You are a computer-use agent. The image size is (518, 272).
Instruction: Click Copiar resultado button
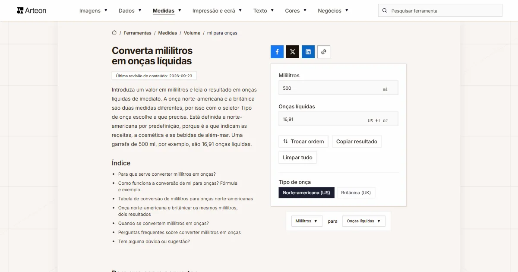pos(357,142)
